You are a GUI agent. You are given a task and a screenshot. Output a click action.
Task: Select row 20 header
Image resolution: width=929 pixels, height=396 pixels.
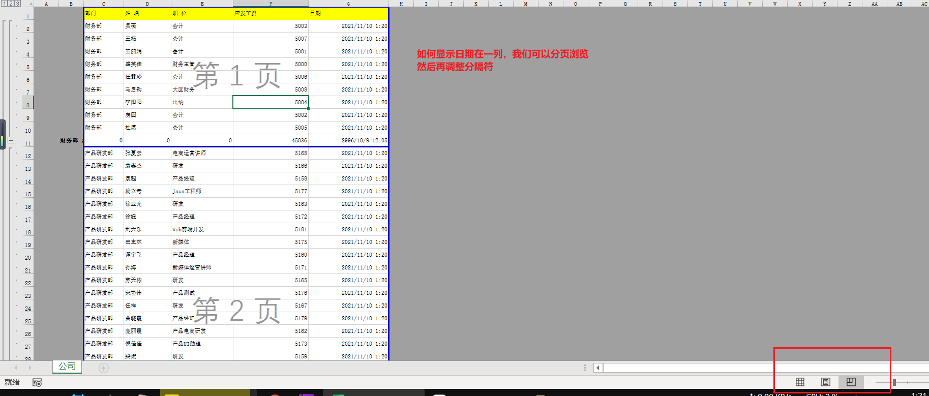pos(28,256)
